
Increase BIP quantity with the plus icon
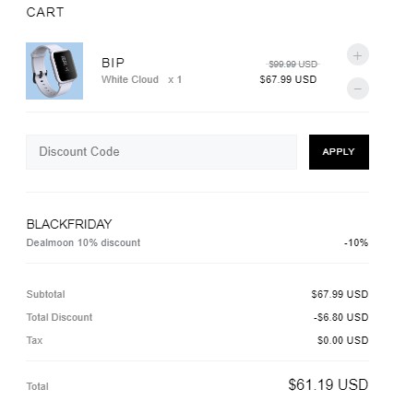358,55
